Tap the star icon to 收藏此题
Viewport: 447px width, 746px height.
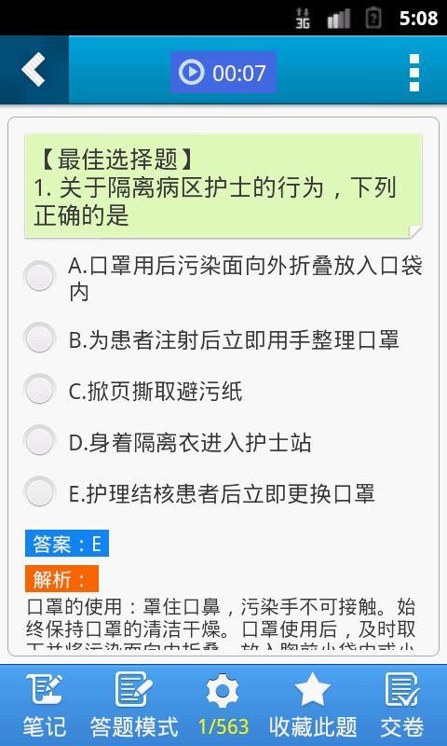pos(313,690)
